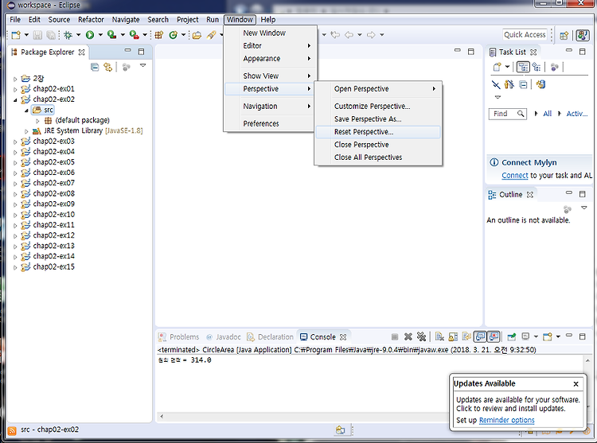The height and width of the screenshot is (443, 597).
Task: Click the Quick Access field
Action: pyautogui.click(x=525, y=35)
